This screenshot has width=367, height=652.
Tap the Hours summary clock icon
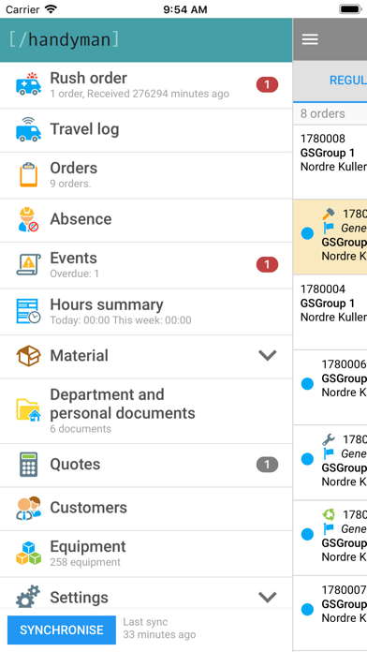(x=28, y=311)
